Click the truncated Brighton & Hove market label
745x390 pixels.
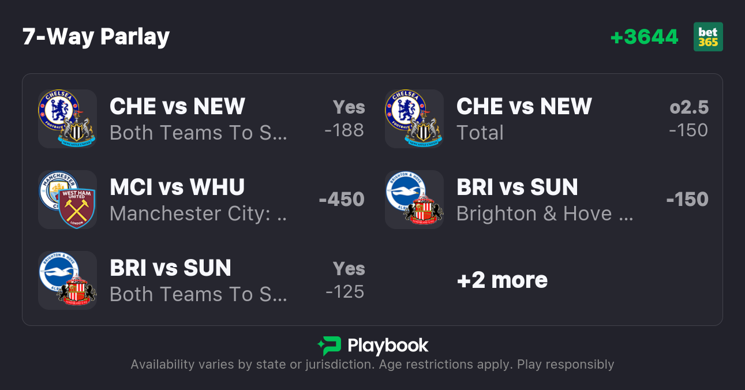[x=545, y=214]
